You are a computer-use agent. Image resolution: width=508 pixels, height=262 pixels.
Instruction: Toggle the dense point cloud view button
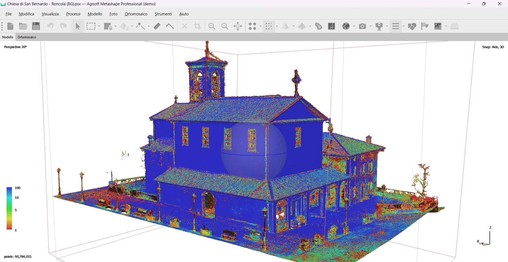269,26
